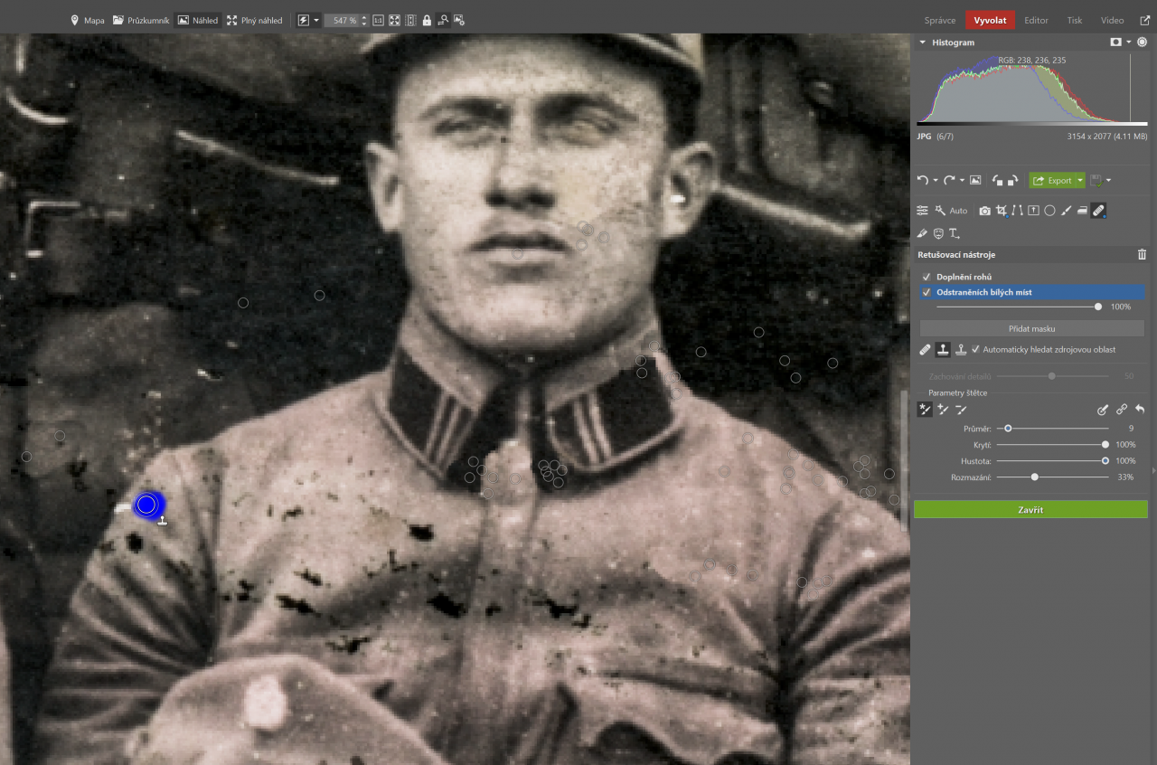Open the save options dropdown arrow
The height and width of the screenshot is (765, 1157).
[1108, 181]
